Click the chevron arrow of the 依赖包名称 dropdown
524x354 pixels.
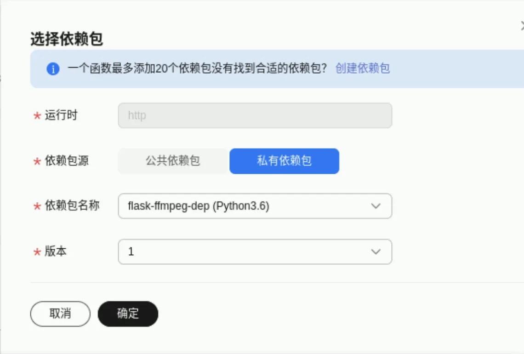pos(376,206)
